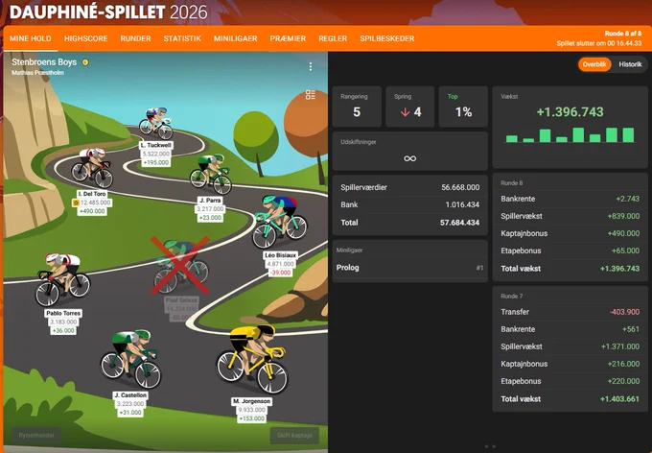Viewport: 652px width, 453px height.
Task: Click the Runde 8 af 8 status text
Action: 623,34
